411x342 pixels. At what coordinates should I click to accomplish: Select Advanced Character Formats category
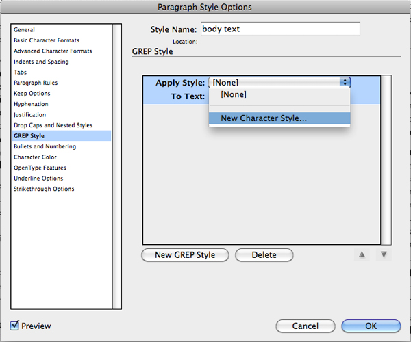(x=53, y=51)
